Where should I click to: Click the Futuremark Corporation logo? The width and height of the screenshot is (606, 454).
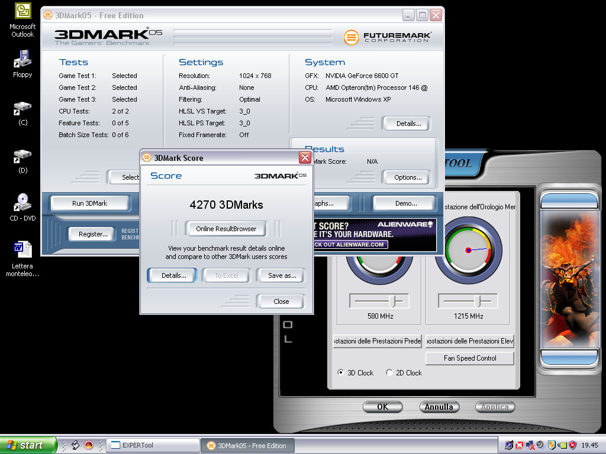click(x=388, y=37)
